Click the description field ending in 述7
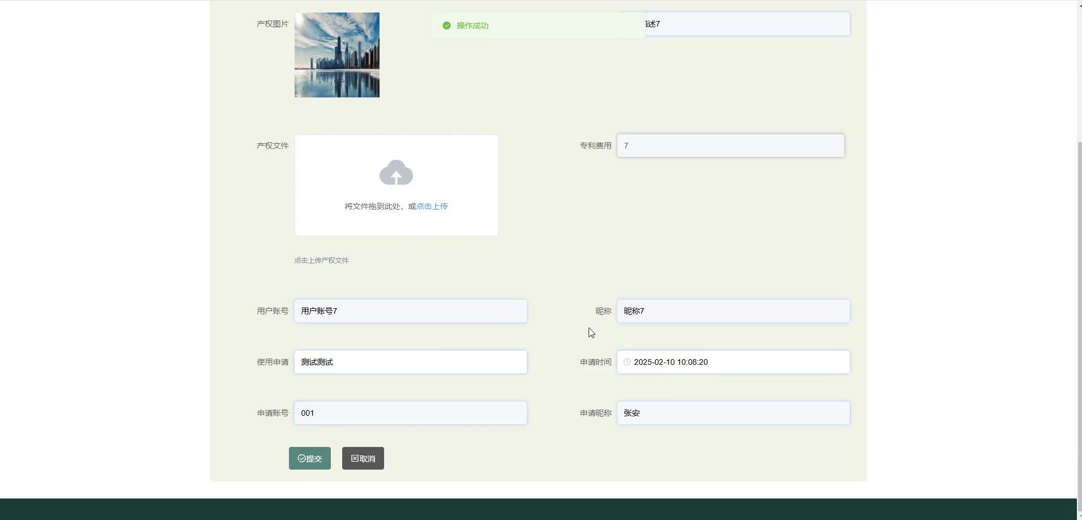The image size is (1082, 520). 748,24
